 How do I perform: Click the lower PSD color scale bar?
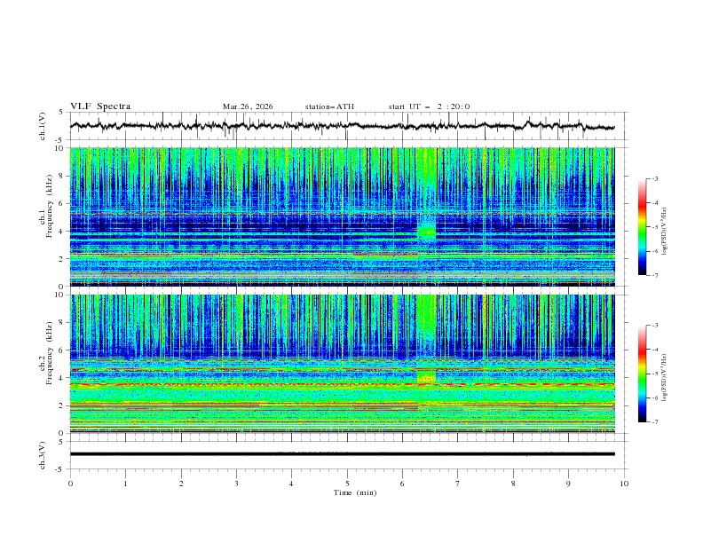(642, 374)
